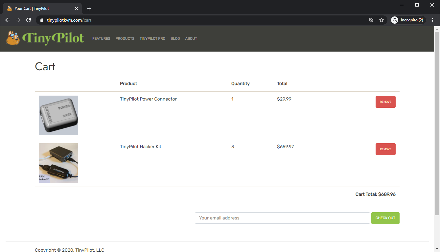The height and width of the screenshot is (252, 440).
Task: Click the browser forward arrow
Action: [x=18, y=20]
